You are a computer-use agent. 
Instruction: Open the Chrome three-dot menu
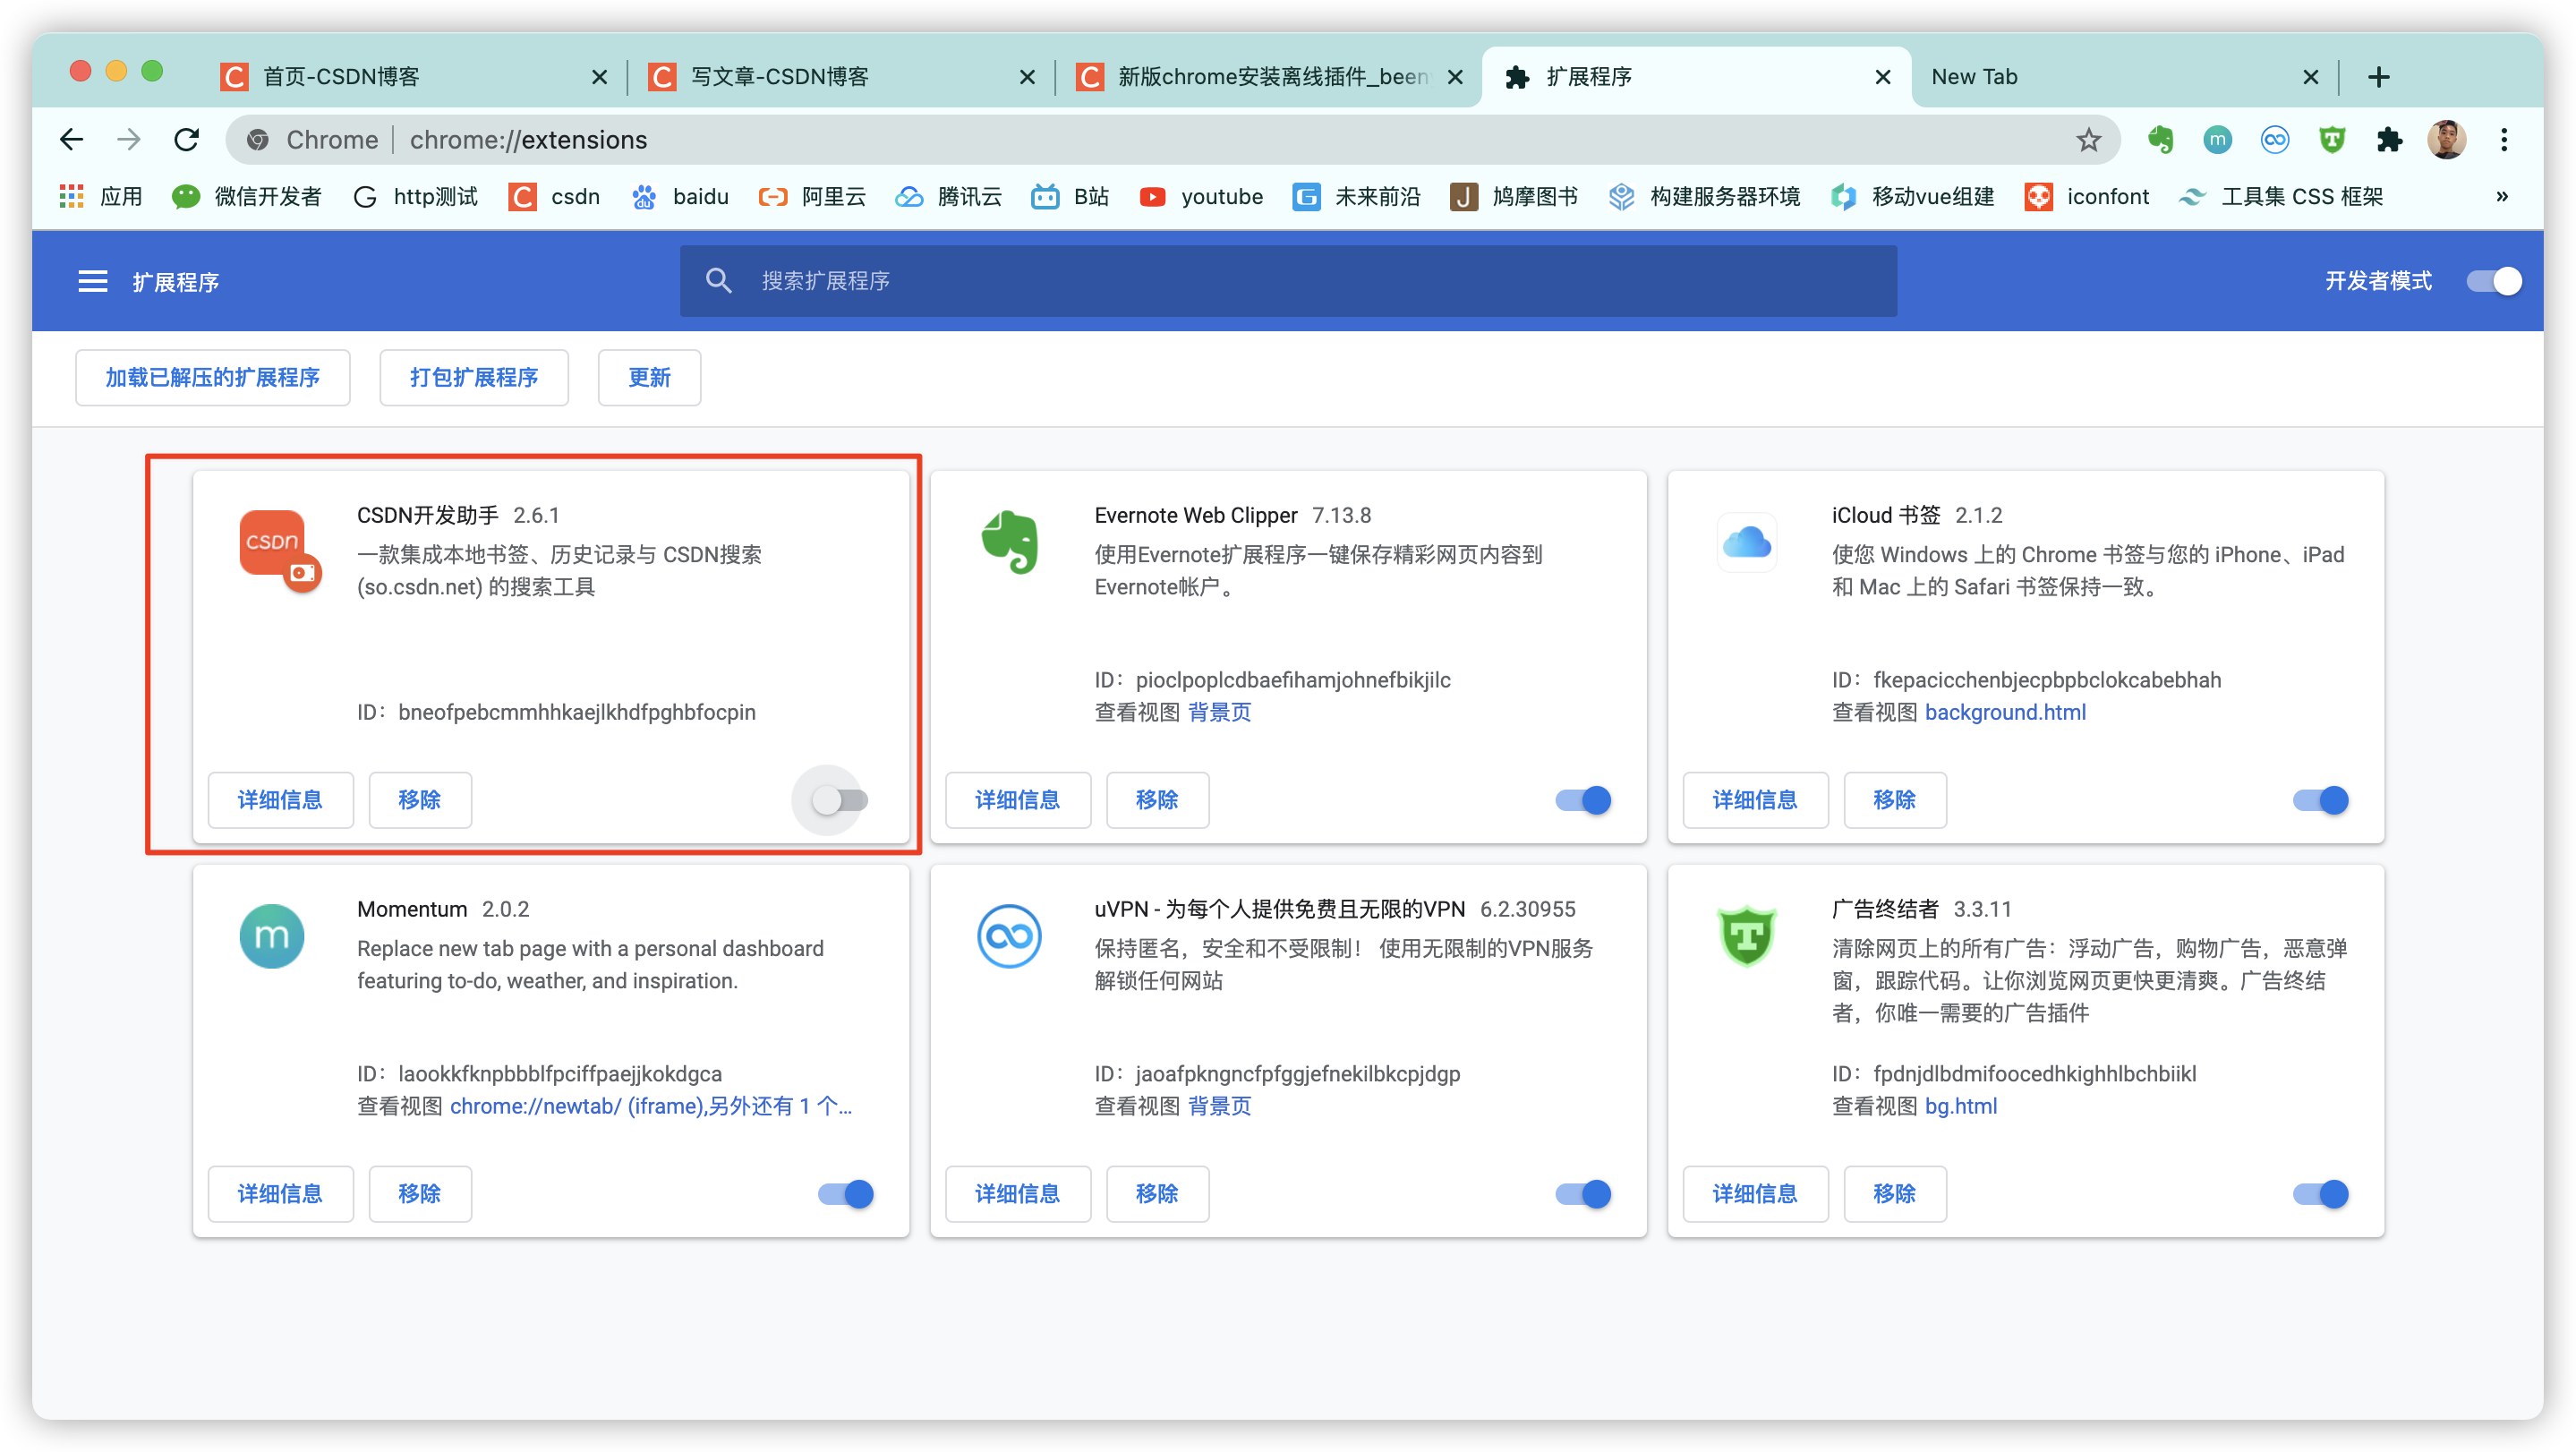2504,140
